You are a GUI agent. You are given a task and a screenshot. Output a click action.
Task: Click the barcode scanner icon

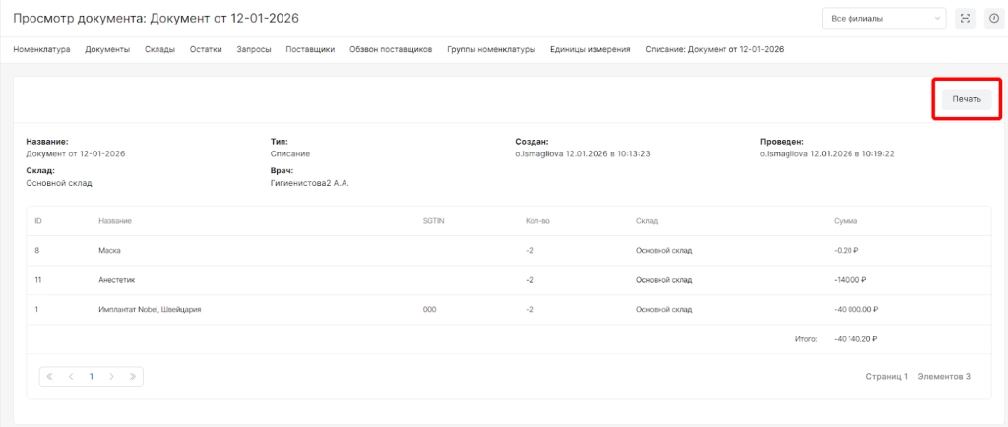coord(965,19)
